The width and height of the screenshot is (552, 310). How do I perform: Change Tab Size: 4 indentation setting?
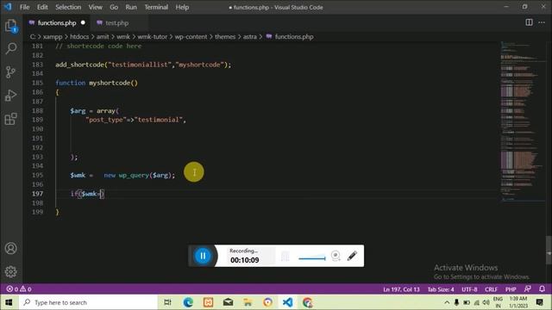(x=441, y=289)
